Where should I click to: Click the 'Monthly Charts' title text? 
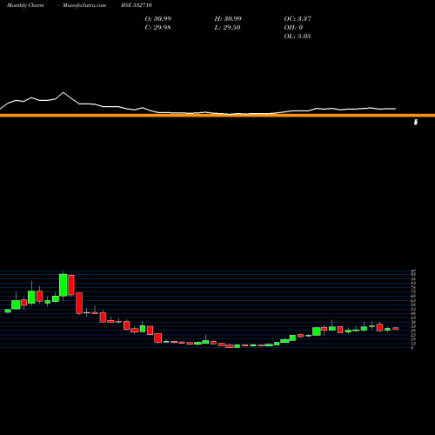point(25,5)
